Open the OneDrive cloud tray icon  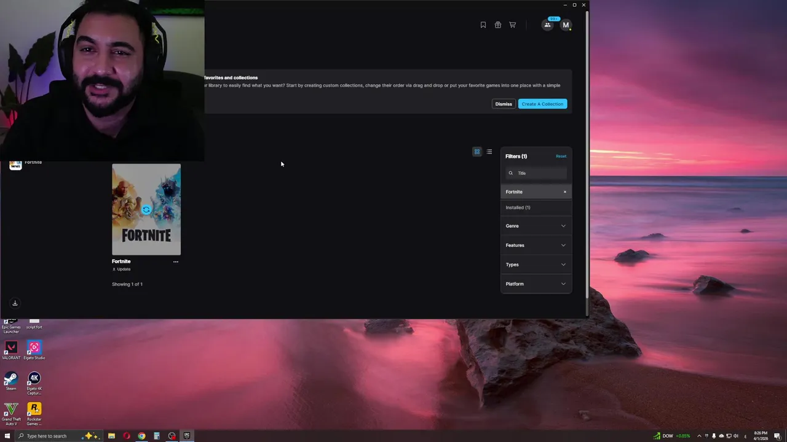[x=721, y=436]
